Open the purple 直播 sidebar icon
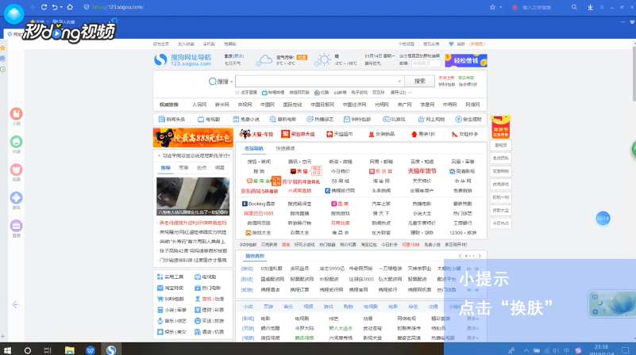This screenshot has height=355, width=636. tap(16, 226)
